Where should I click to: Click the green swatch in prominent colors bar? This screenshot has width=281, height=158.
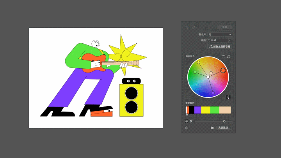[215, 110]
